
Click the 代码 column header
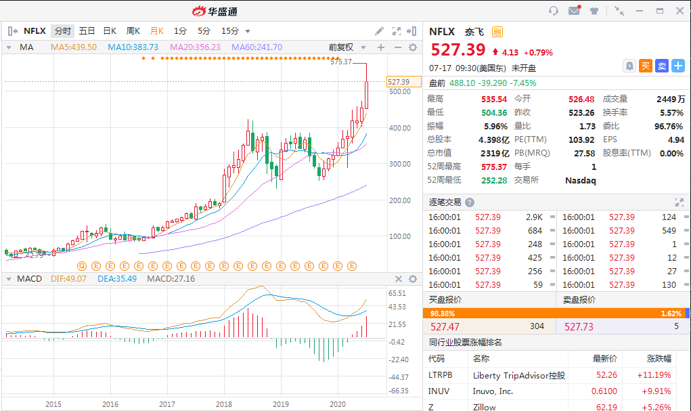click(437, 358)
